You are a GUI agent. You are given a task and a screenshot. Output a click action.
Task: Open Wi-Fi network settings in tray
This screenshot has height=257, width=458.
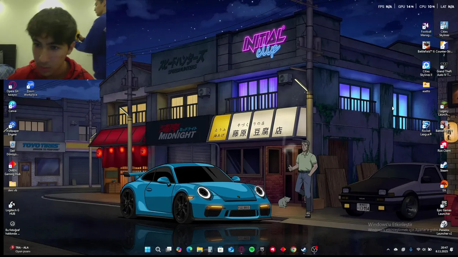pos(418,250)
